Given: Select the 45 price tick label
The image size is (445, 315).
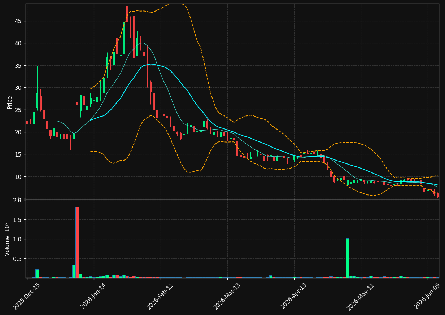Looking at the screenshot, I should 18,21.
